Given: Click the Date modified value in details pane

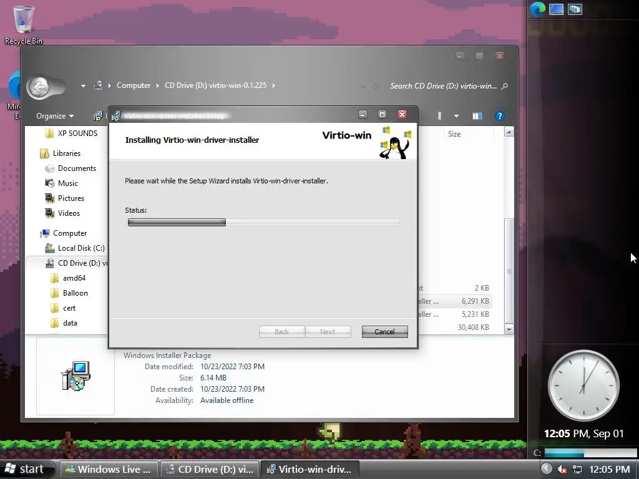Looking at the screenshot, I should pos(232,367).
